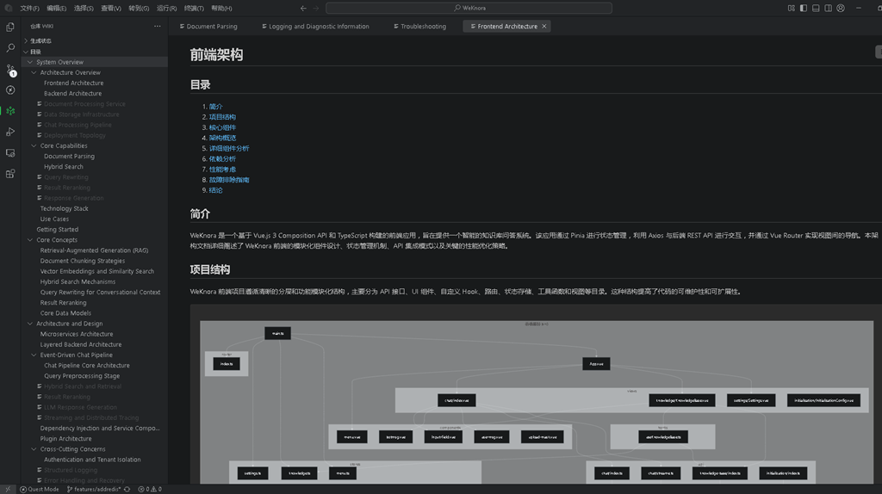Close the Frontend Architecture tab
This screenshot has width=882, height=494.
544,27
